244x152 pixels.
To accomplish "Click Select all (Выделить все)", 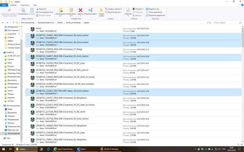I will [x=152, y=9].
